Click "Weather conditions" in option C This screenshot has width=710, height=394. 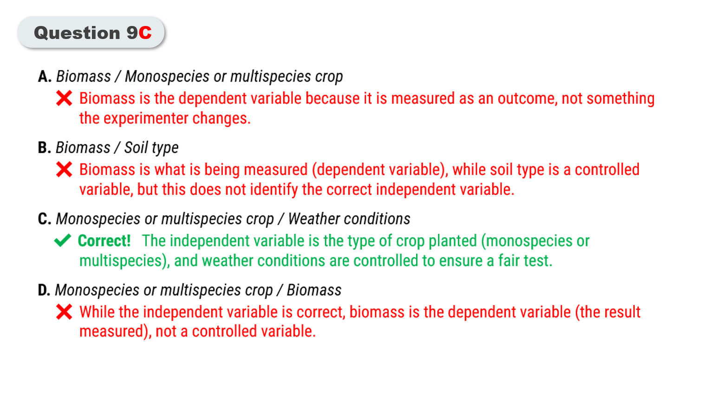(349, 219)
